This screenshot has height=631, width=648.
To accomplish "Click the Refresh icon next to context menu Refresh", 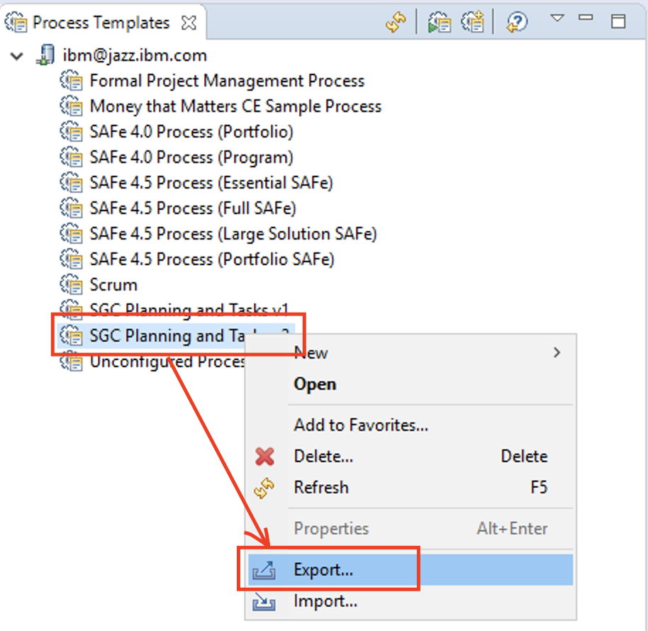I will point(264,487).
